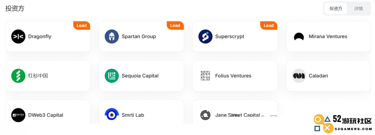Viewport: 375px width, 135px height.
Task: Click the Lead badge on Superscrypt card
Action: pos(269,26)
